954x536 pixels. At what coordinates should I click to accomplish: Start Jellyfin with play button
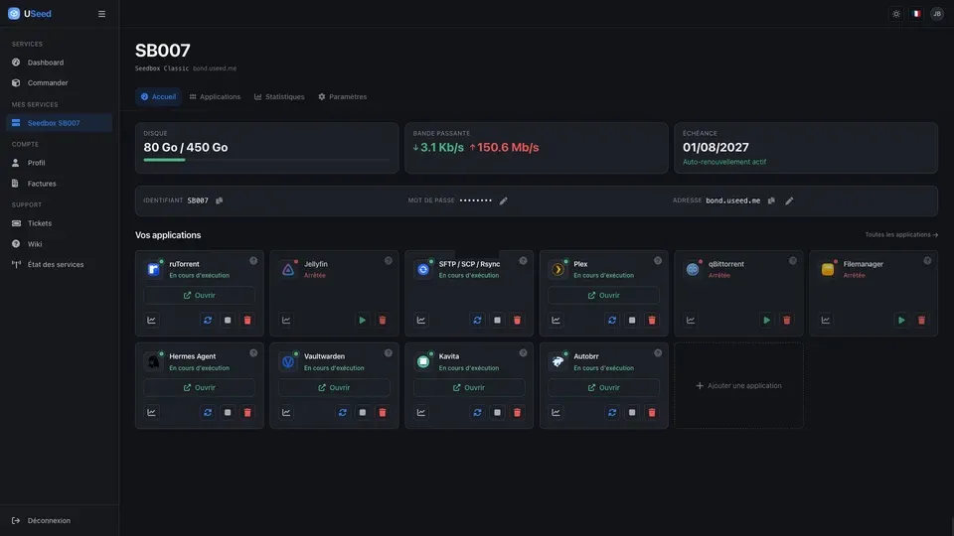coord(362,321)
